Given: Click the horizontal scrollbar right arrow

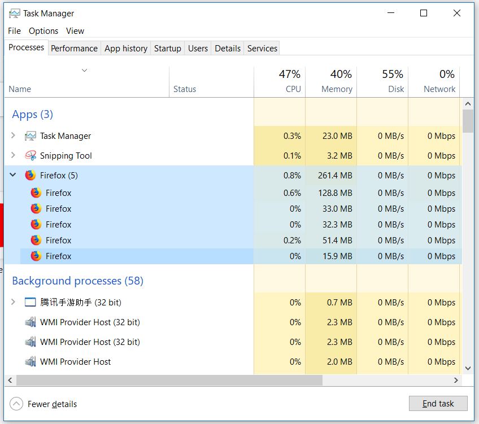Looking at the screenshot, I should (x=456, y=380).
